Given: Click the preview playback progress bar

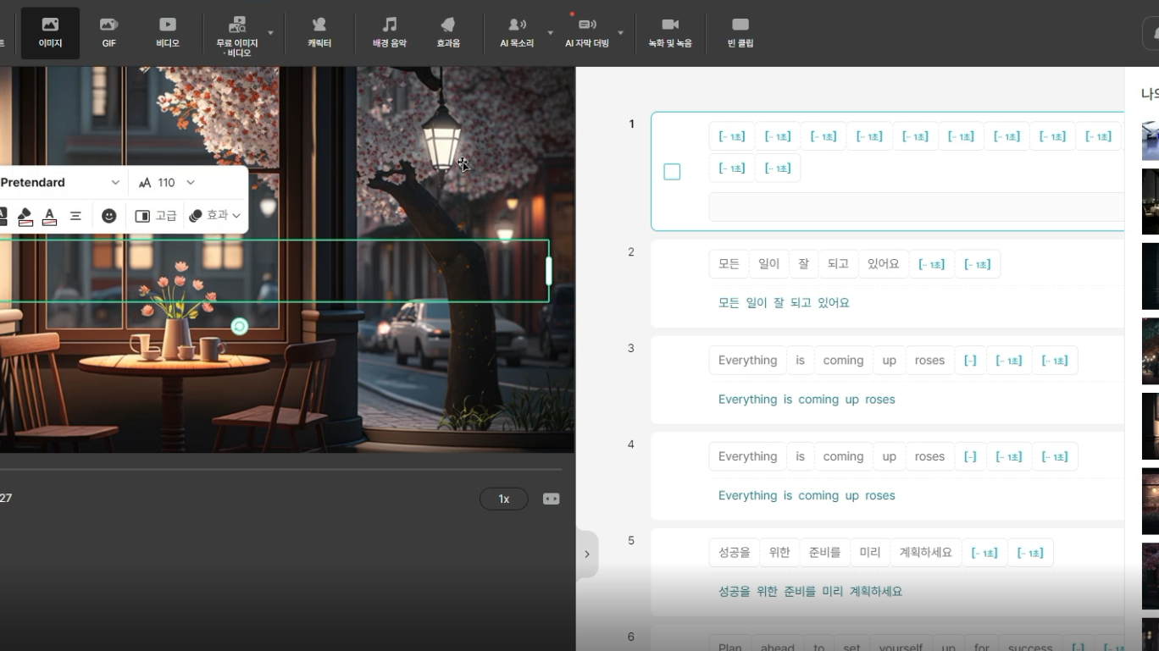Looking at the screenshot, I should 280,468.
